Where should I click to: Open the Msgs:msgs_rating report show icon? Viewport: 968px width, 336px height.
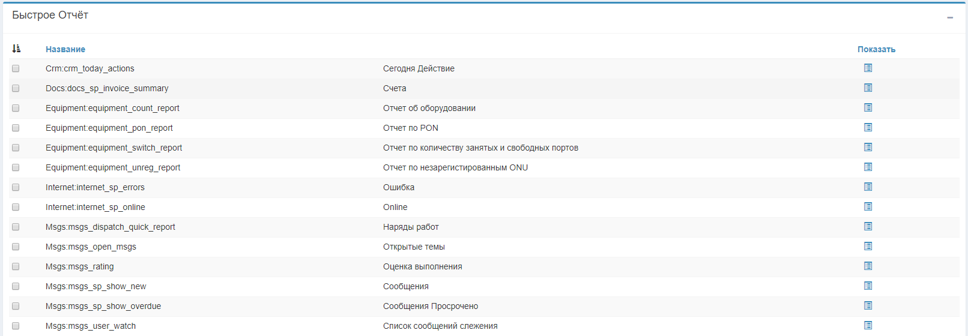(x=868, y=266)
